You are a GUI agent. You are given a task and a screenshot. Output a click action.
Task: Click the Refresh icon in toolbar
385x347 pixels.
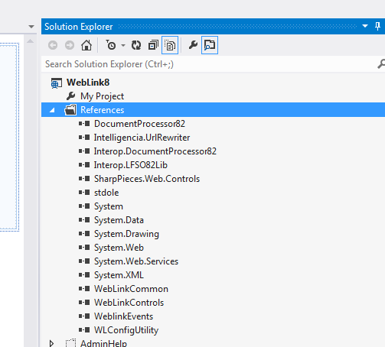tap(136, 45)
